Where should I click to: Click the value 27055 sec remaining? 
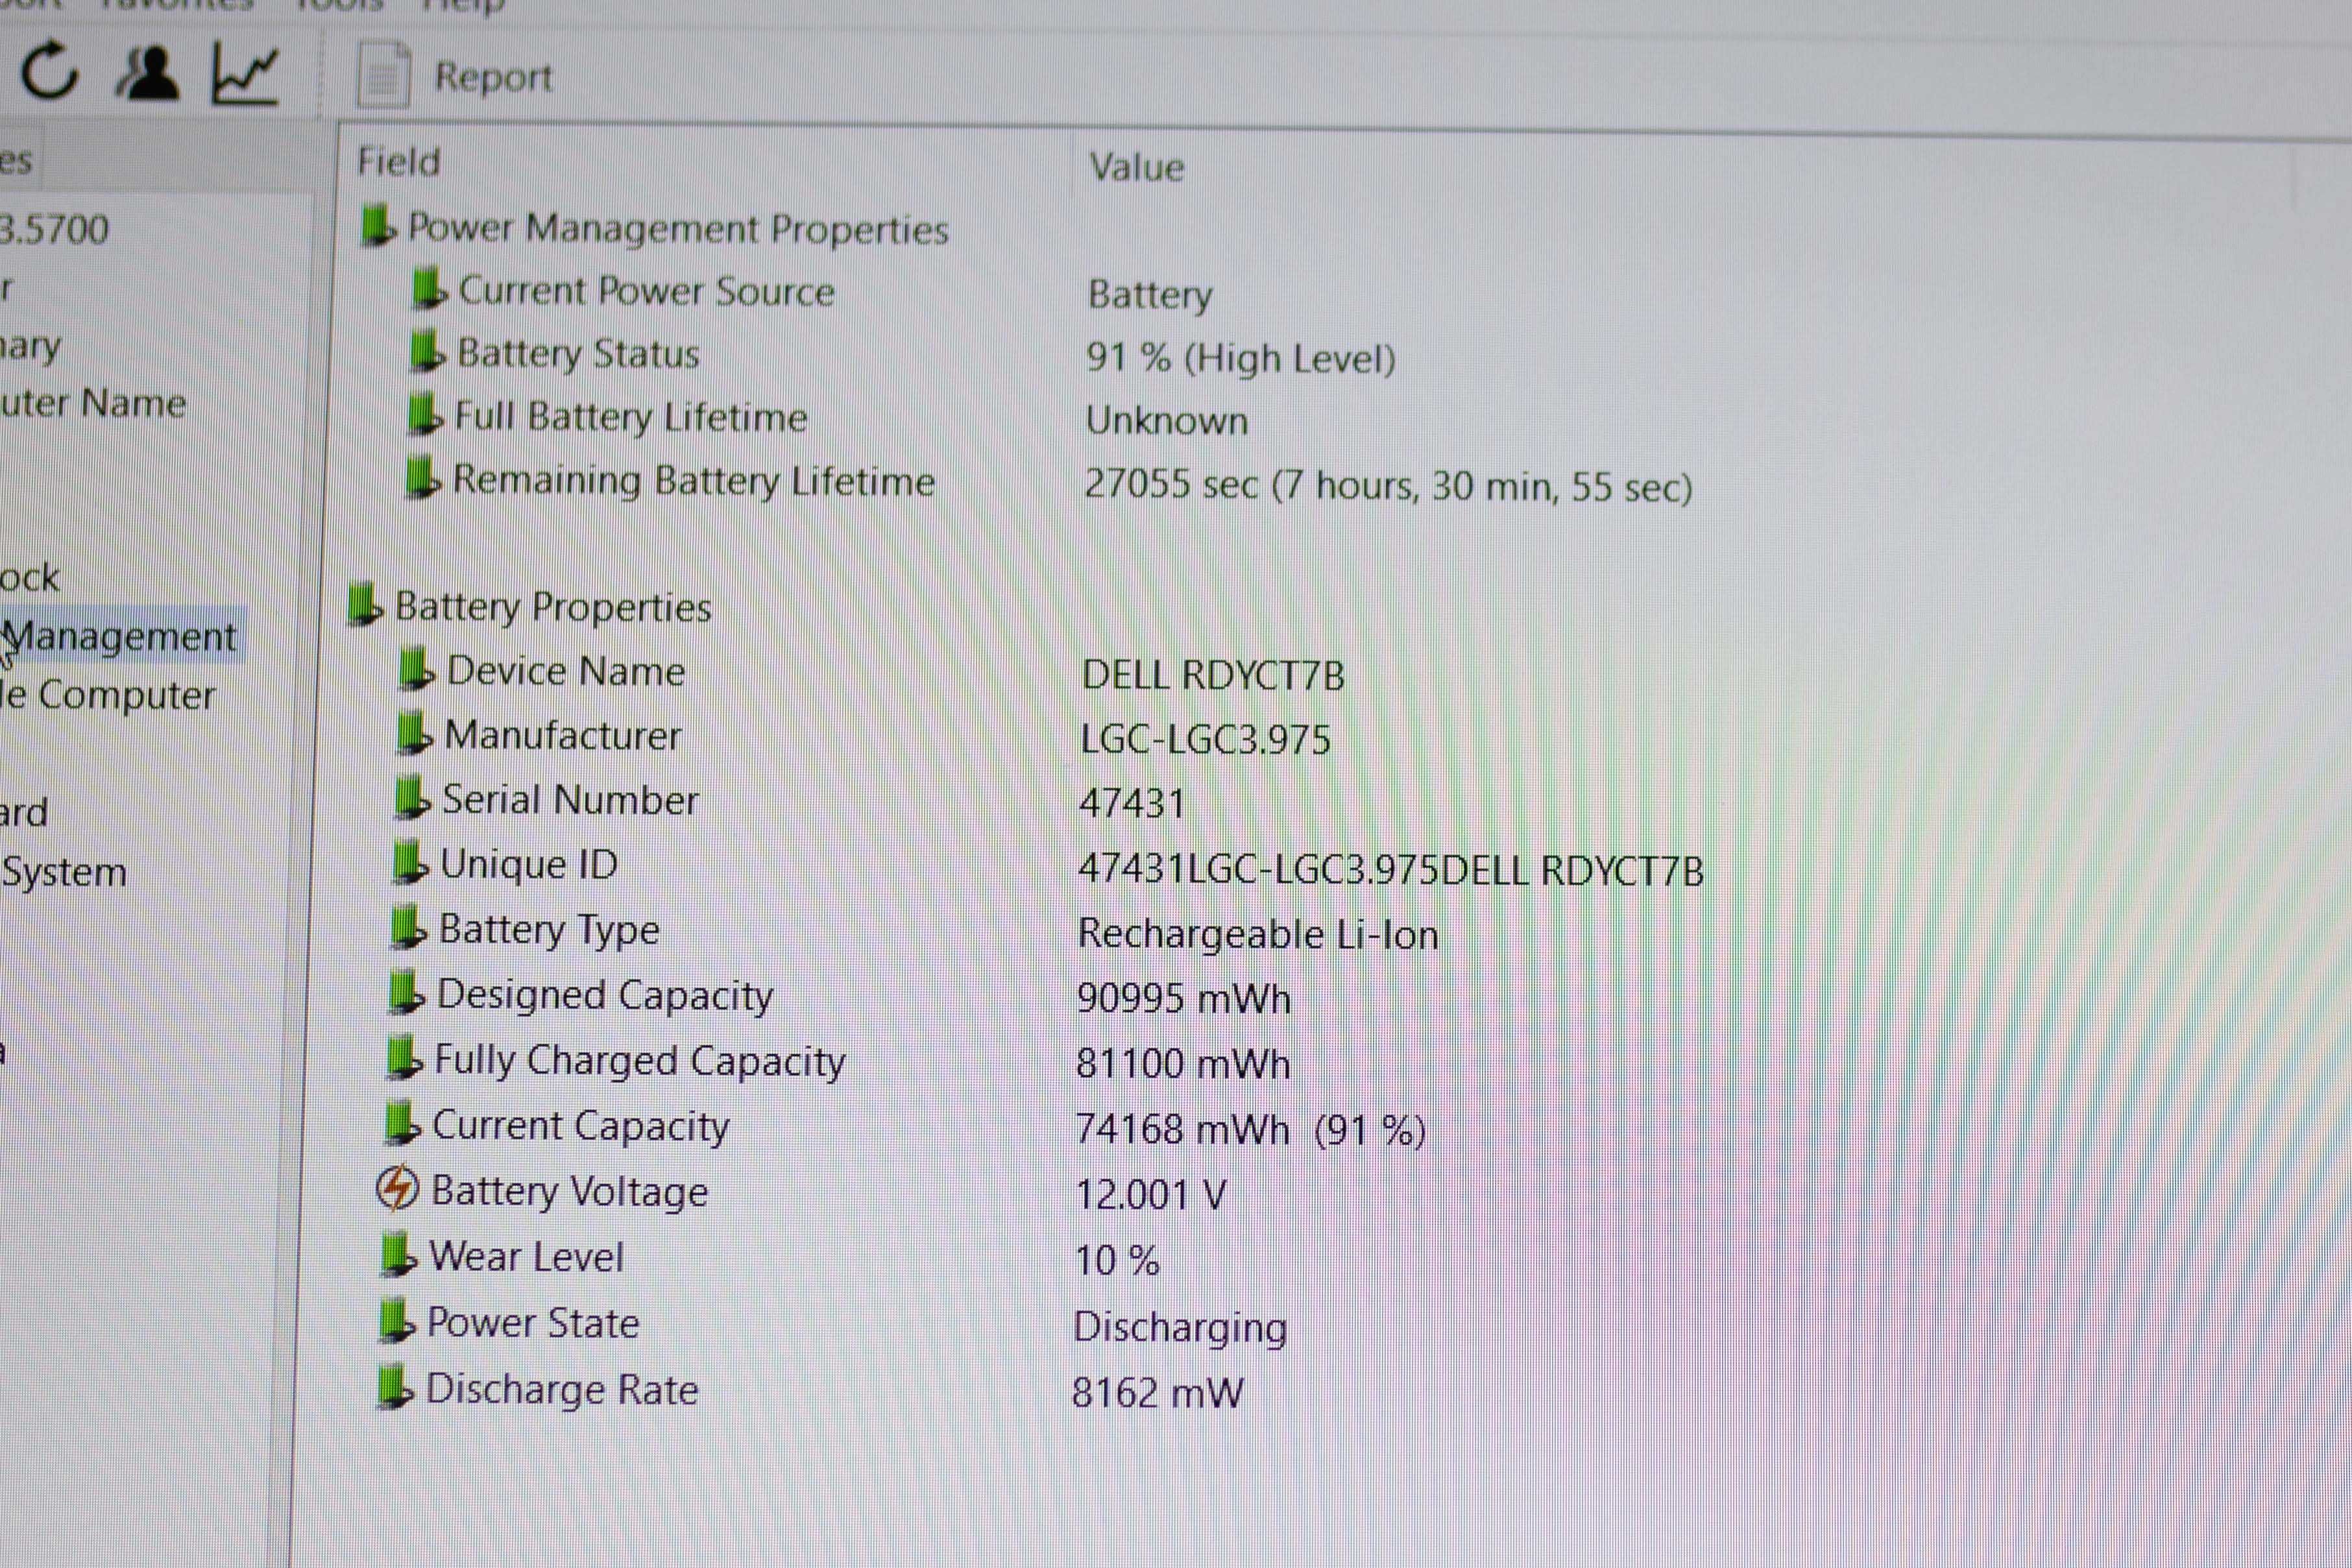tap(1388, 486)
